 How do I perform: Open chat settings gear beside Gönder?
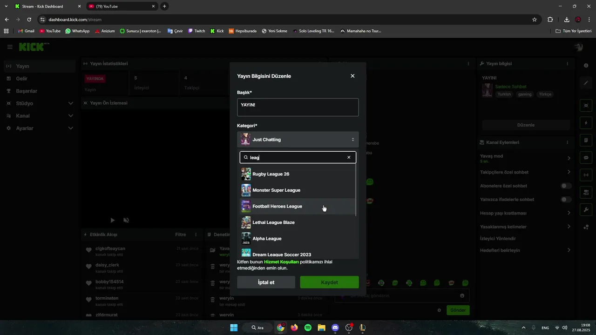(x=439, y=310)
